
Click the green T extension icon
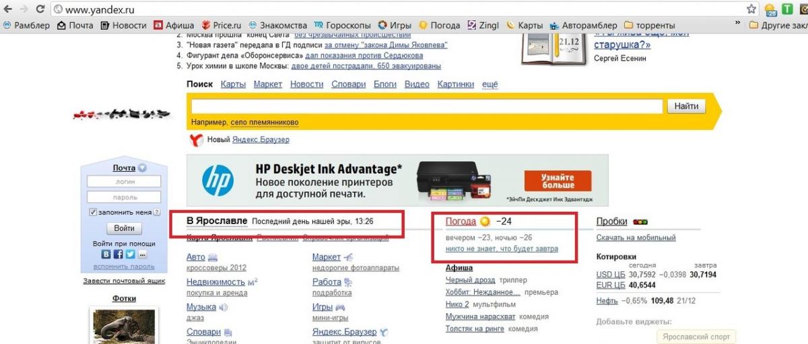(787, 9)
